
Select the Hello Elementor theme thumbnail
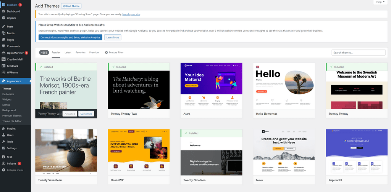click(x=284, y=86)
